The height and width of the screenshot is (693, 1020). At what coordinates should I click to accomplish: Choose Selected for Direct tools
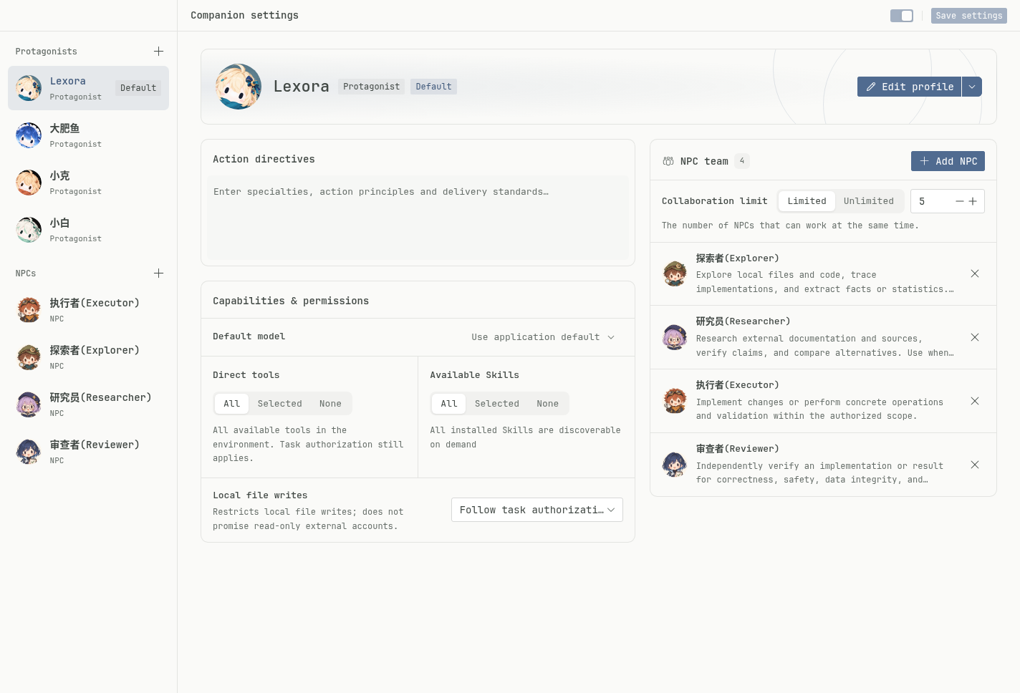click(279, 404)
